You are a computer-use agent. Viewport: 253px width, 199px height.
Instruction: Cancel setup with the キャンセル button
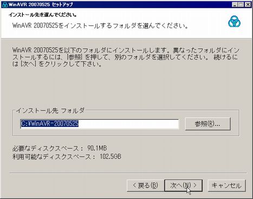226,185
